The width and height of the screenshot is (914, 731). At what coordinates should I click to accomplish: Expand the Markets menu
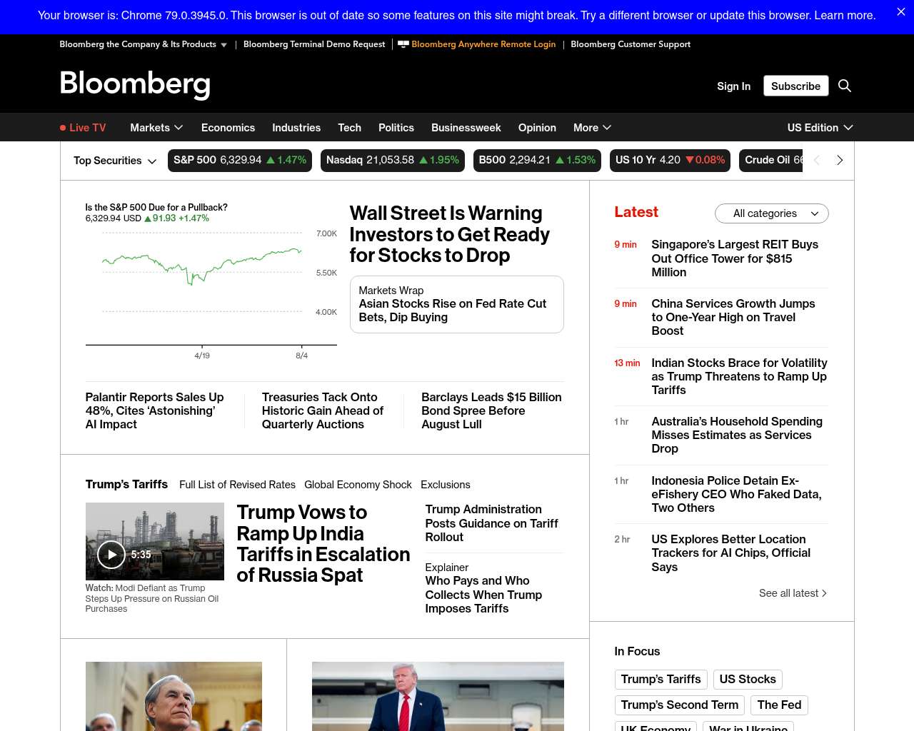click(x=156, y=128)
